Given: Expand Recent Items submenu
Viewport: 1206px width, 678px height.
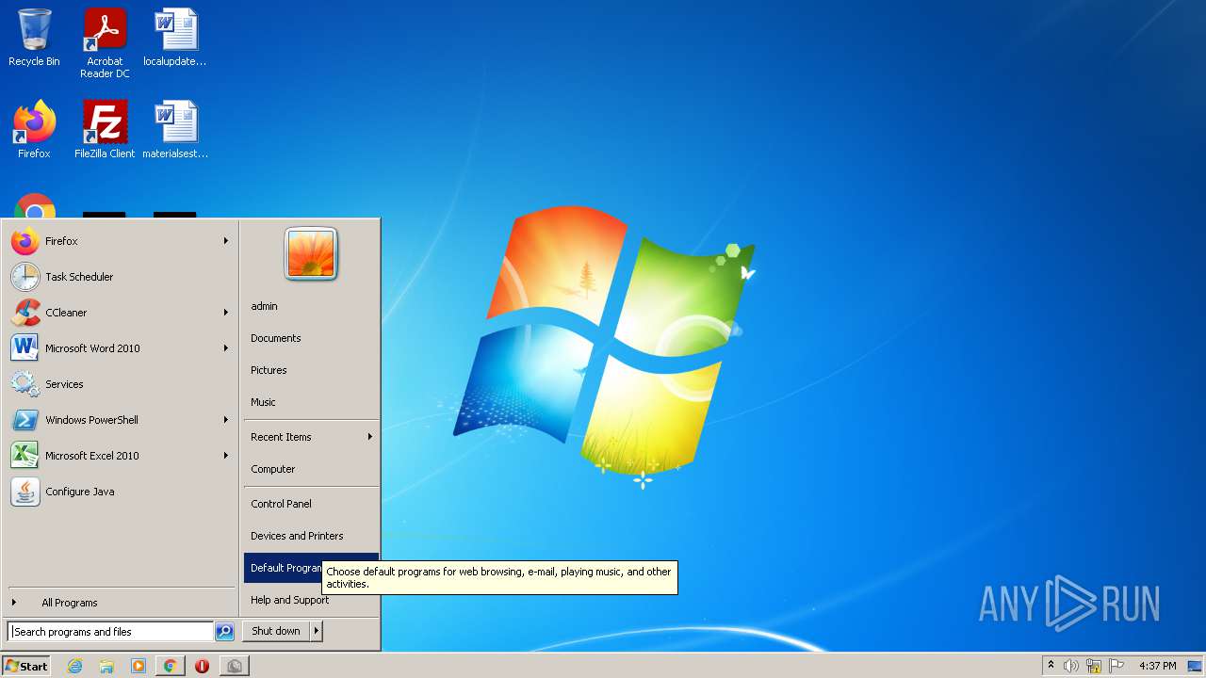Looking at the screenshot, I should coord(311,437).
